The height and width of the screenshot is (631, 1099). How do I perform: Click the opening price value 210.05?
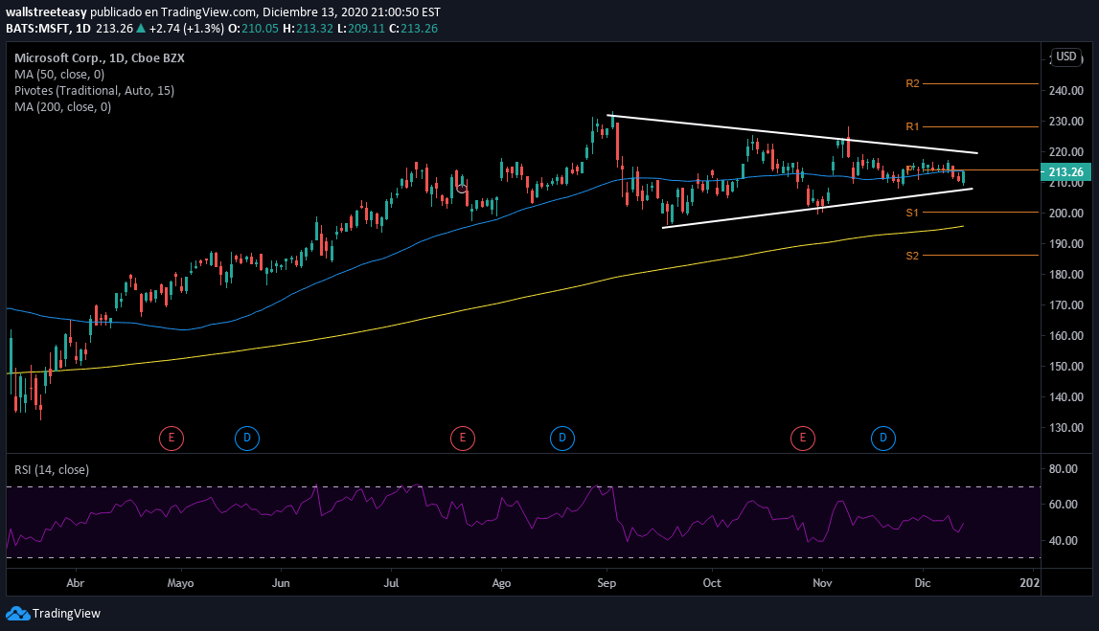coord(260,29)
